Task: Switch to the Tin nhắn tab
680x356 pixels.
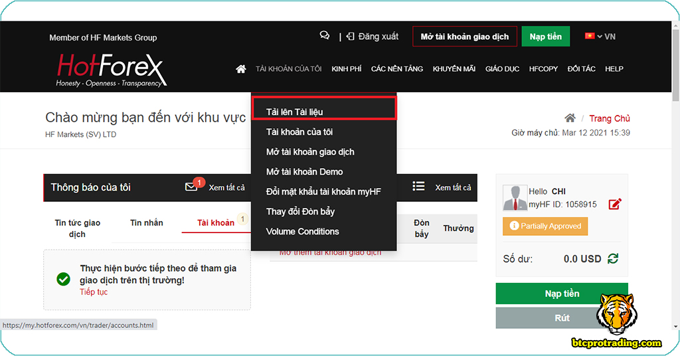Action: [146, 222]
